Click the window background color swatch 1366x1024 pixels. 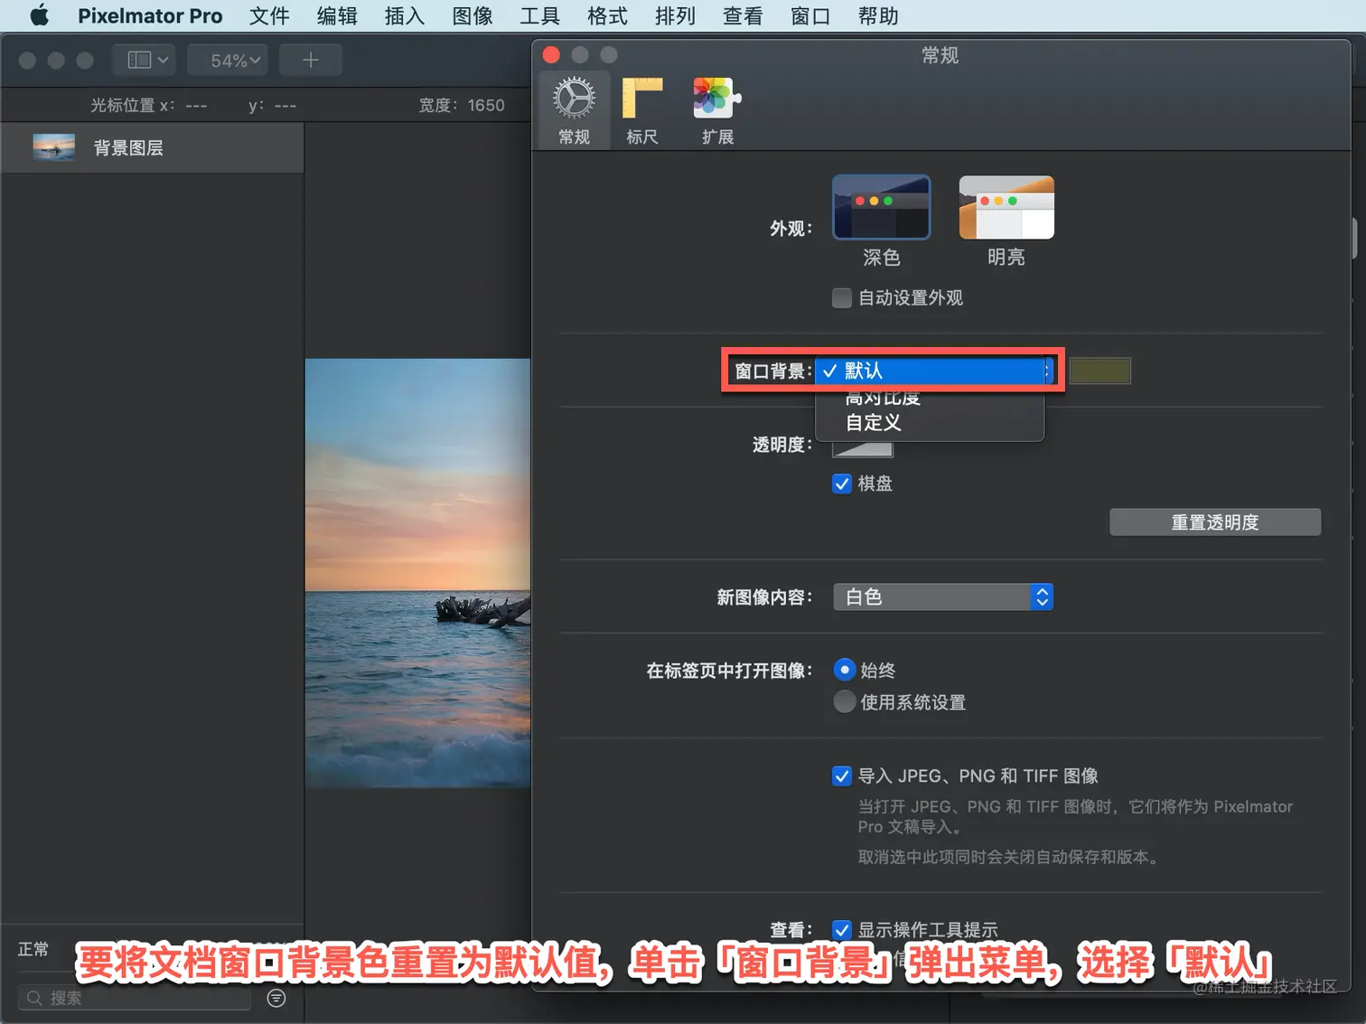(x=1100, y=371)
